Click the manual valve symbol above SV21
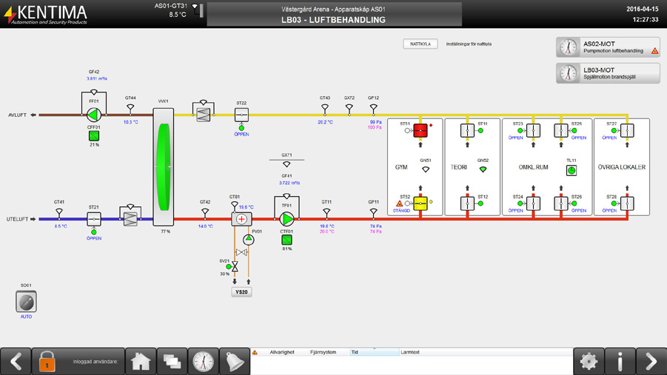 point(241,252)
